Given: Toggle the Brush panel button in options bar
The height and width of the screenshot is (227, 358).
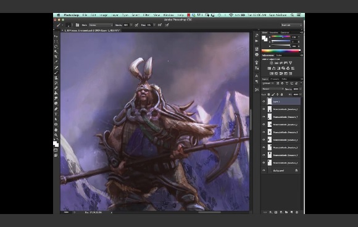Looking at the screenshot, I should click(x=77, y=25).
